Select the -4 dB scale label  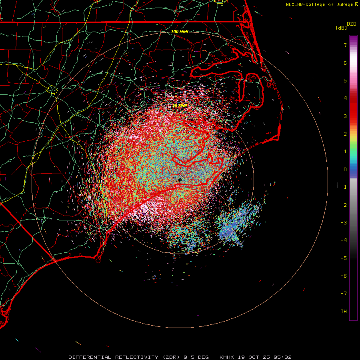(344, 240)
